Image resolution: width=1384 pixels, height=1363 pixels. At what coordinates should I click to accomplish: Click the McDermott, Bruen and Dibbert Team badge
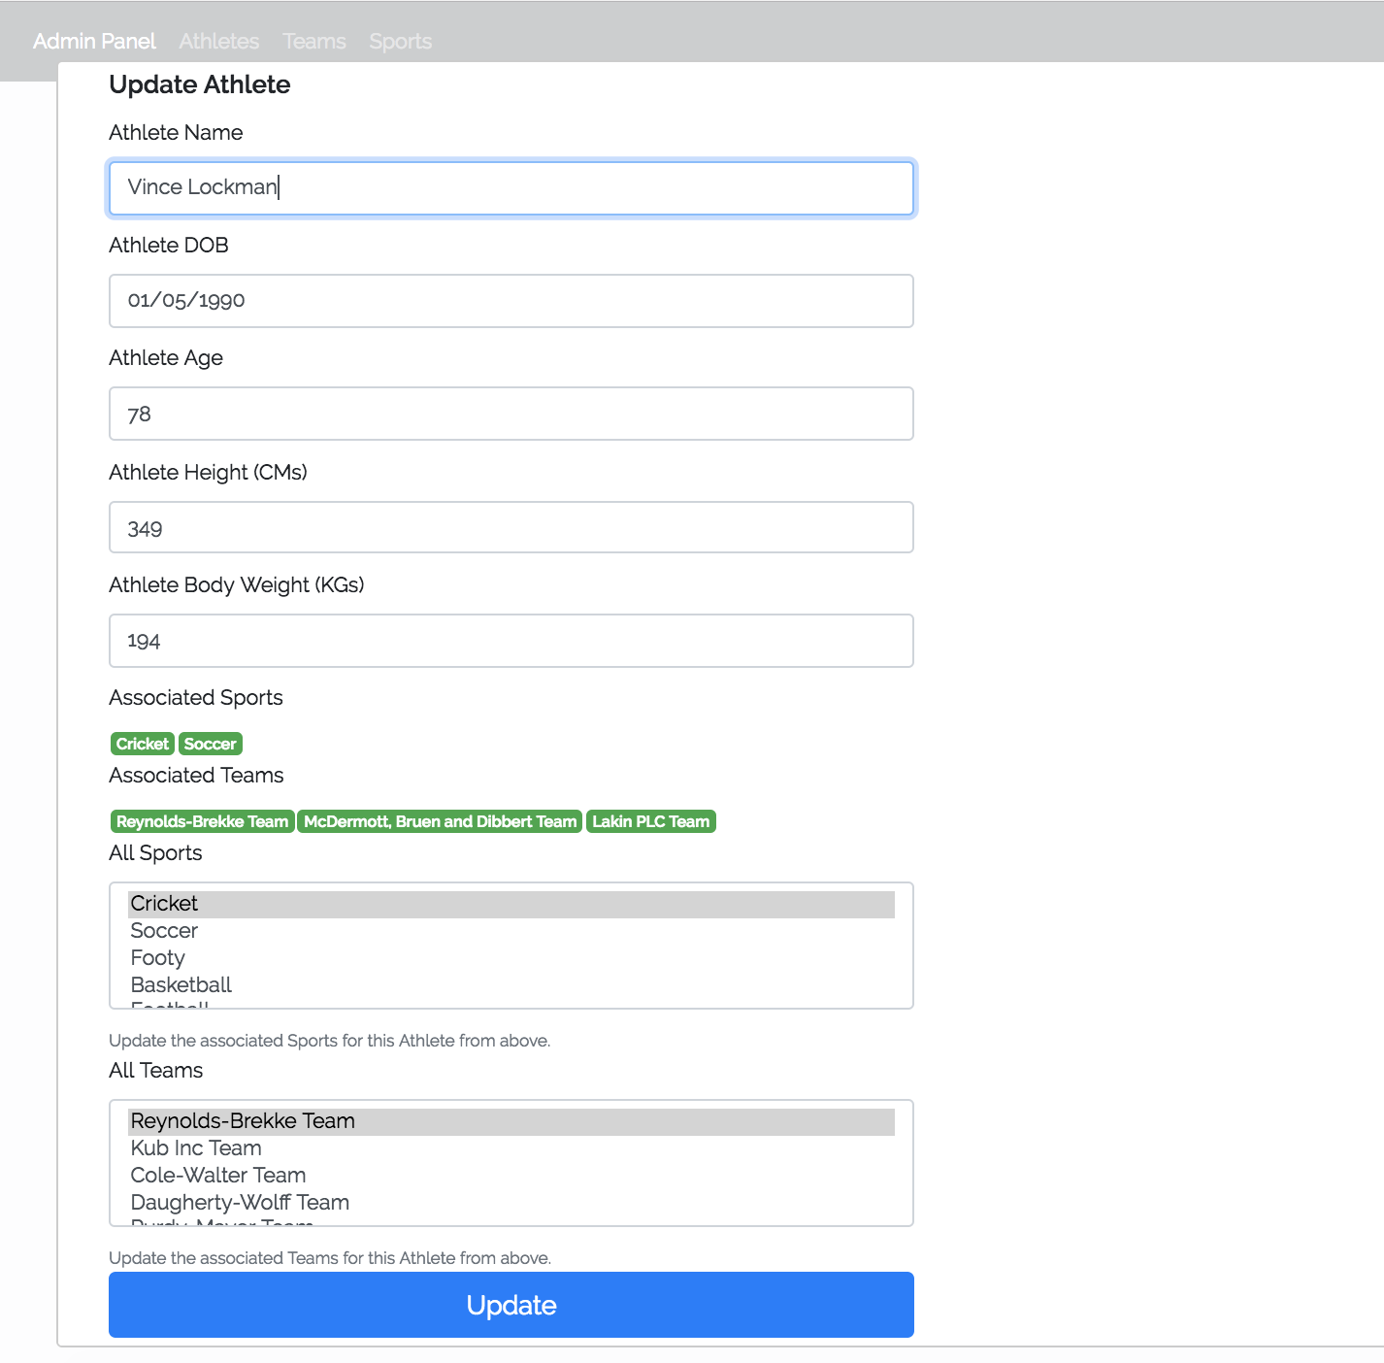click(440, 821)
